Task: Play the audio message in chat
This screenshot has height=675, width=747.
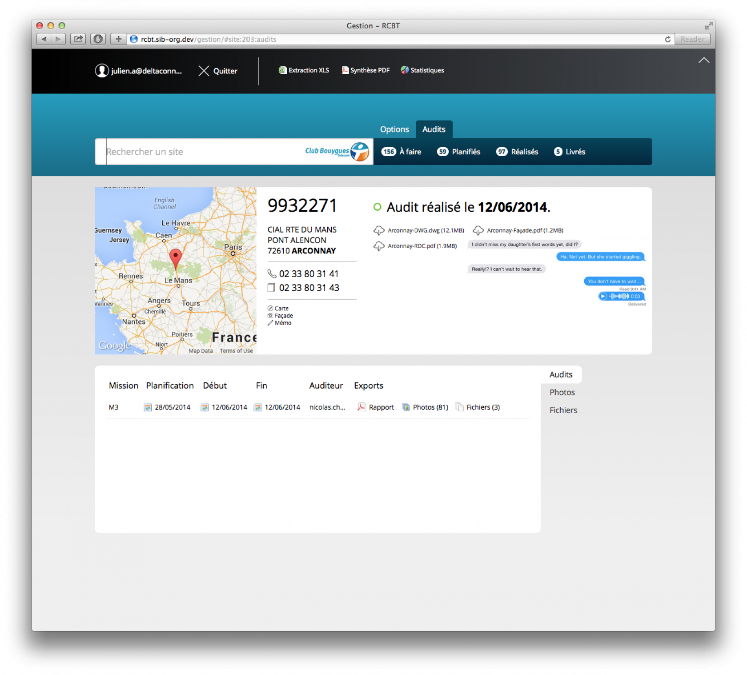Action: [x=603, y=296]
